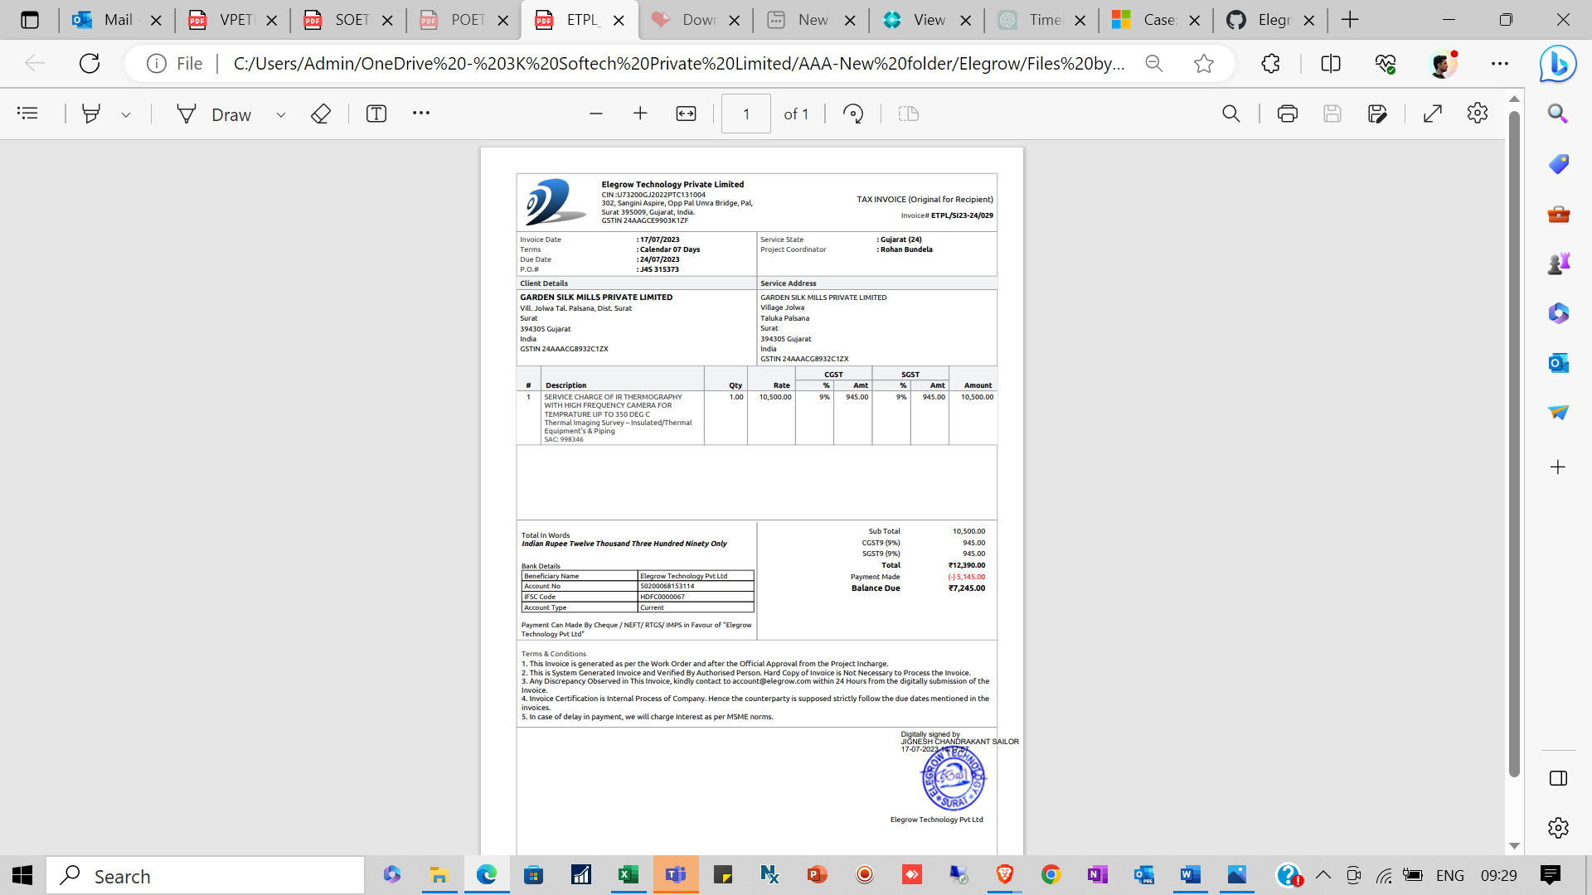
Task: Activate the Draw pen tool
Action: (x=186, y=114)
